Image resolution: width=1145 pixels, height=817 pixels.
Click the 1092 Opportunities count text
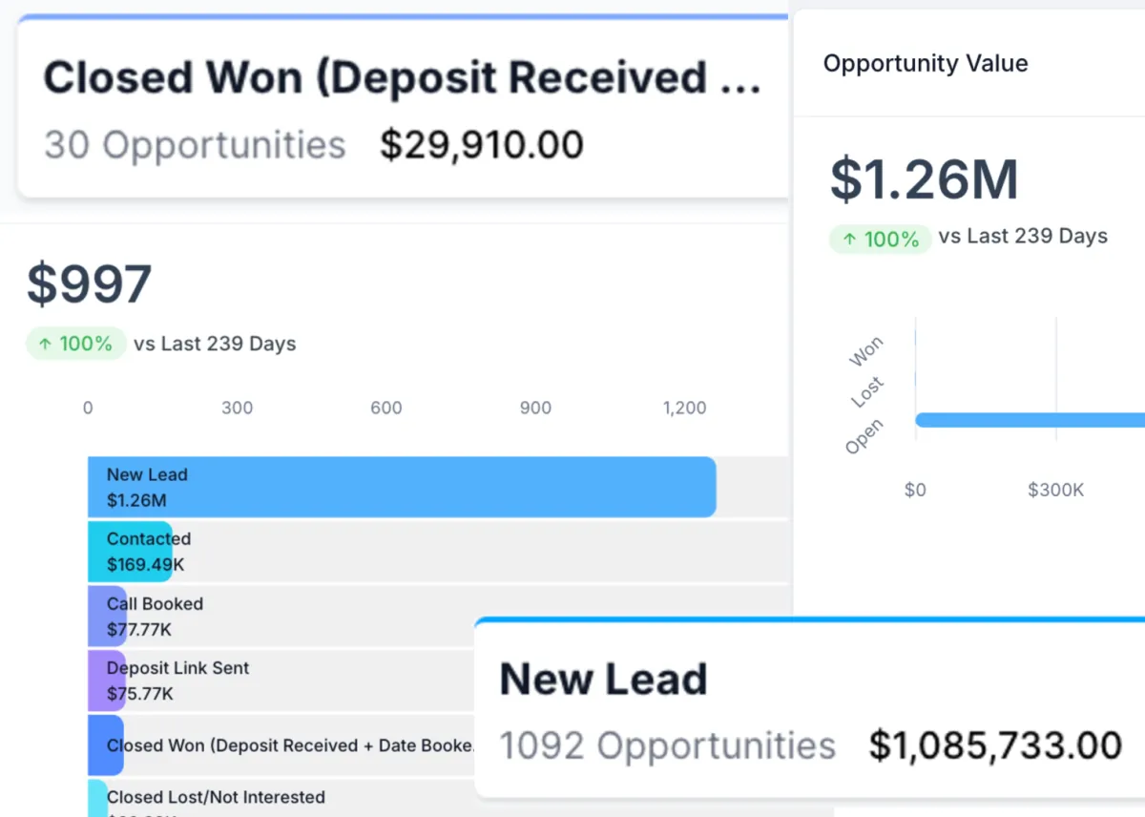(x=668, y=746)
